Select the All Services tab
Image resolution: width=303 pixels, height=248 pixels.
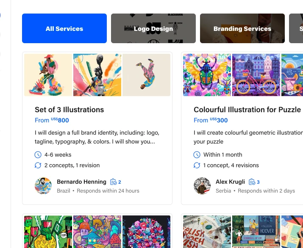click(64, 28)
